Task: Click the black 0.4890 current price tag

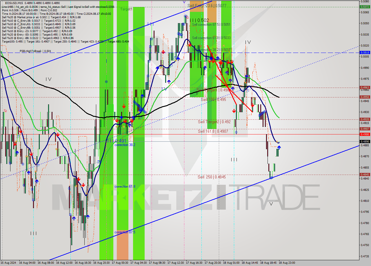Action: [364, 142]
